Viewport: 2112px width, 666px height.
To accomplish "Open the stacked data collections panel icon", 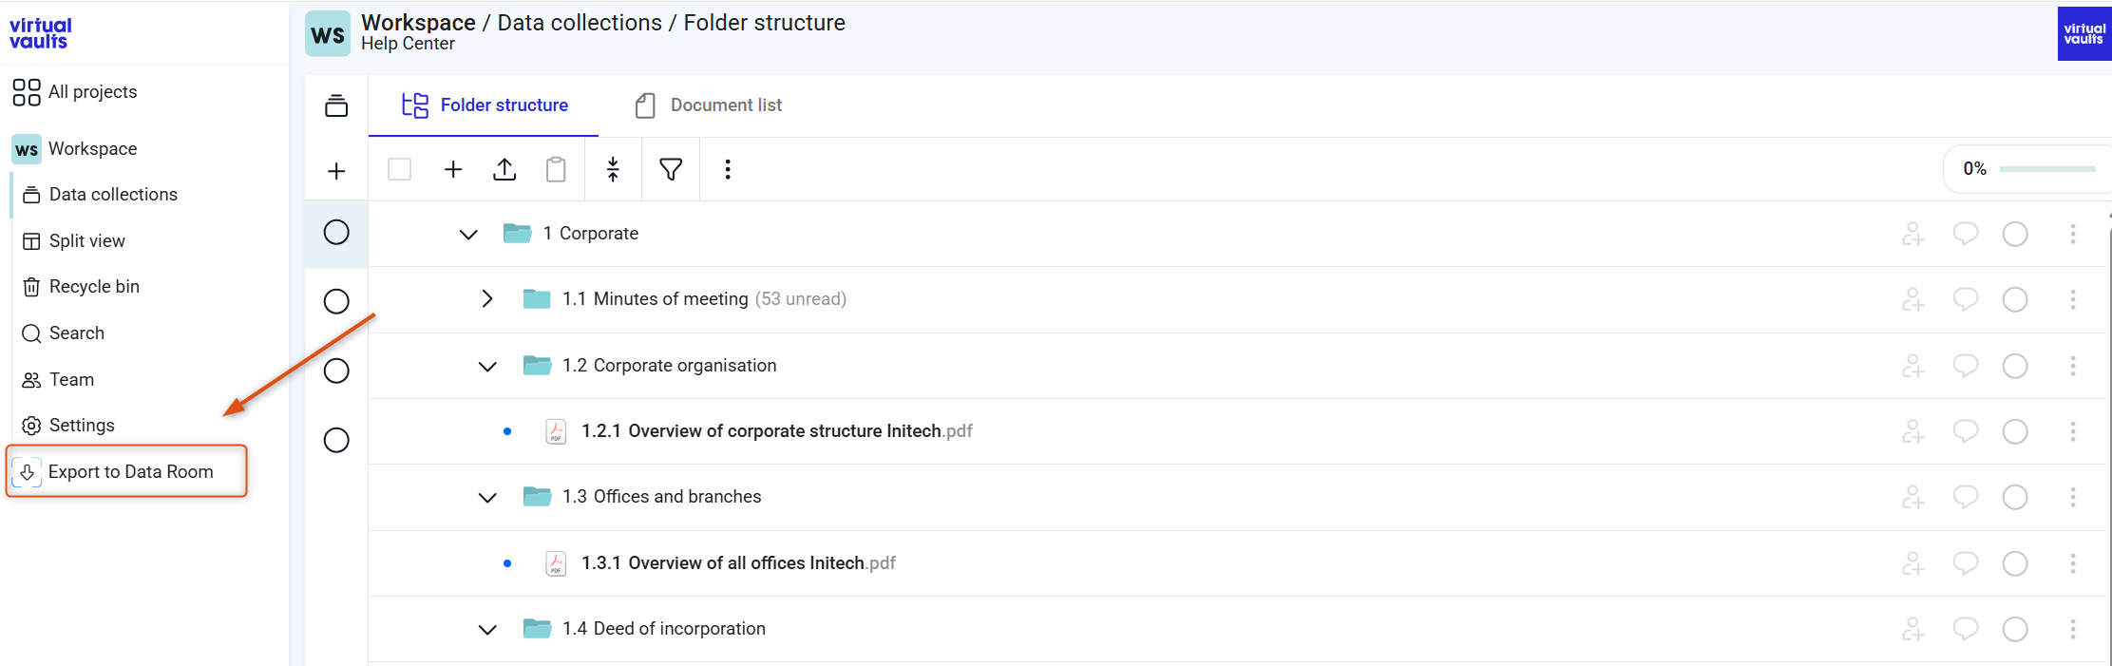I will click(x=336, y=105).
